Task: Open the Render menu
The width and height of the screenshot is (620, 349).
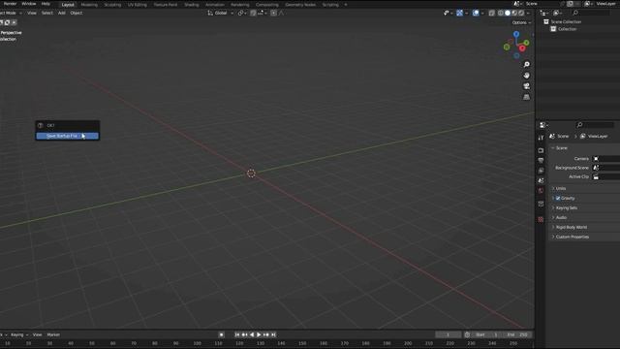Action: pyautogui.click(x=10, y=4)
